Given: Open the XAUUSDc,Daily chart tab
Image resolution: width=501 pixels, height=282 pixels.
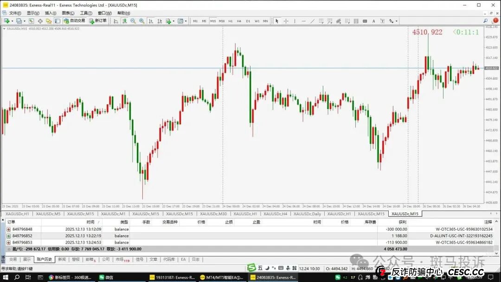Looking at the screenshot, I should point(307,214).
